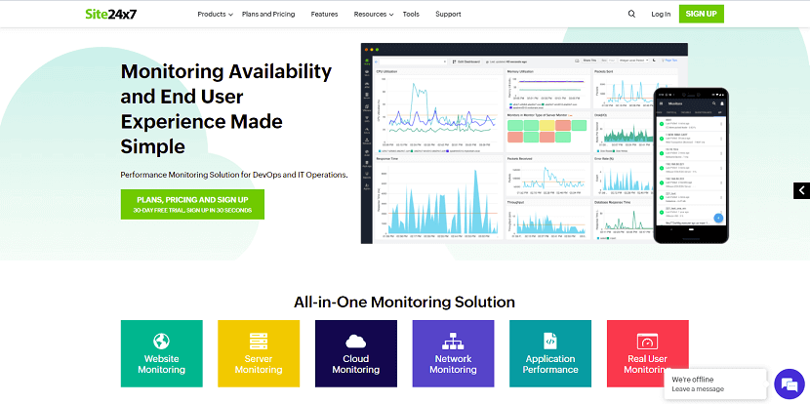This screenshot has width=810, height=404.
Task: Click the Site24x7 logo
Action: 111,14
